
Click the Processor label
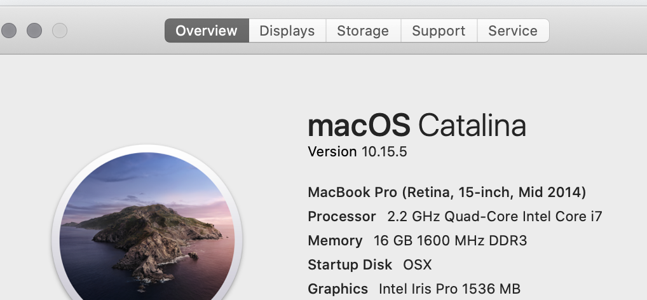(342, 216)
